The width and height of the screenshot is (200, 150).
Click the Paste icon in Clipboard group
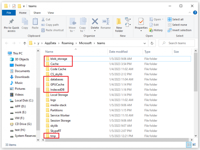pos(35,22)
